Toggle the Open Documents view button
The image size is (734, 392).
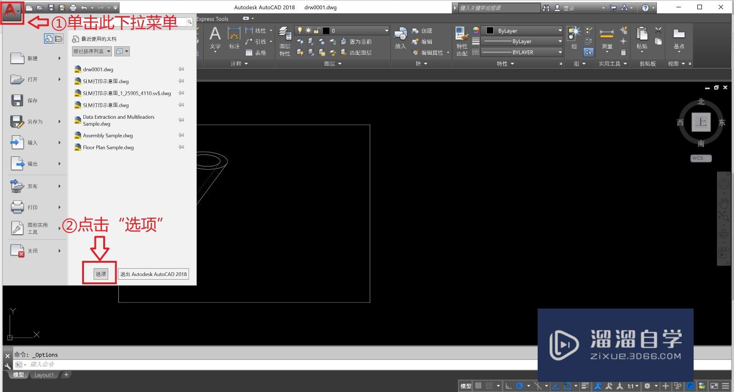tap(59, 39)
